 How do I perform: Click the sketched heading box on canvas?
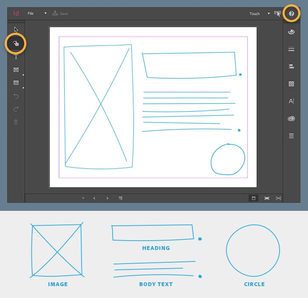click(189, 65)
